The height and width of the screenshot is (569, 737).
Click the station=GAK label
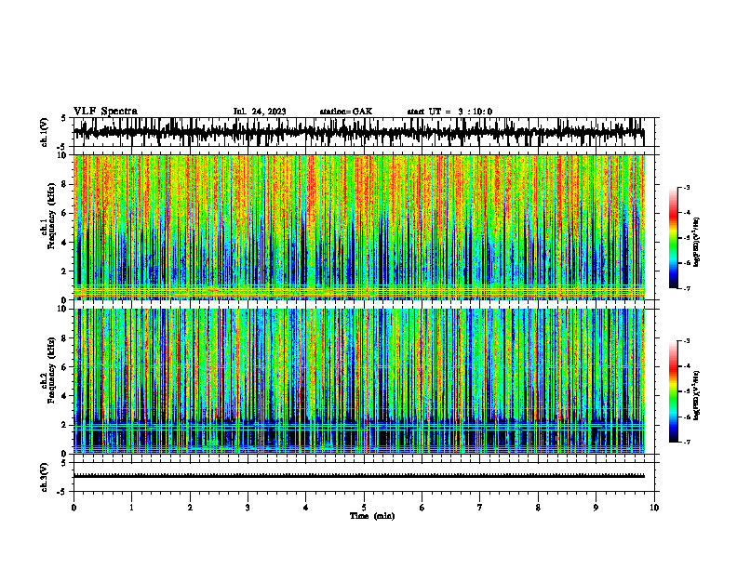pyautogui.click(x=346, y=112)
